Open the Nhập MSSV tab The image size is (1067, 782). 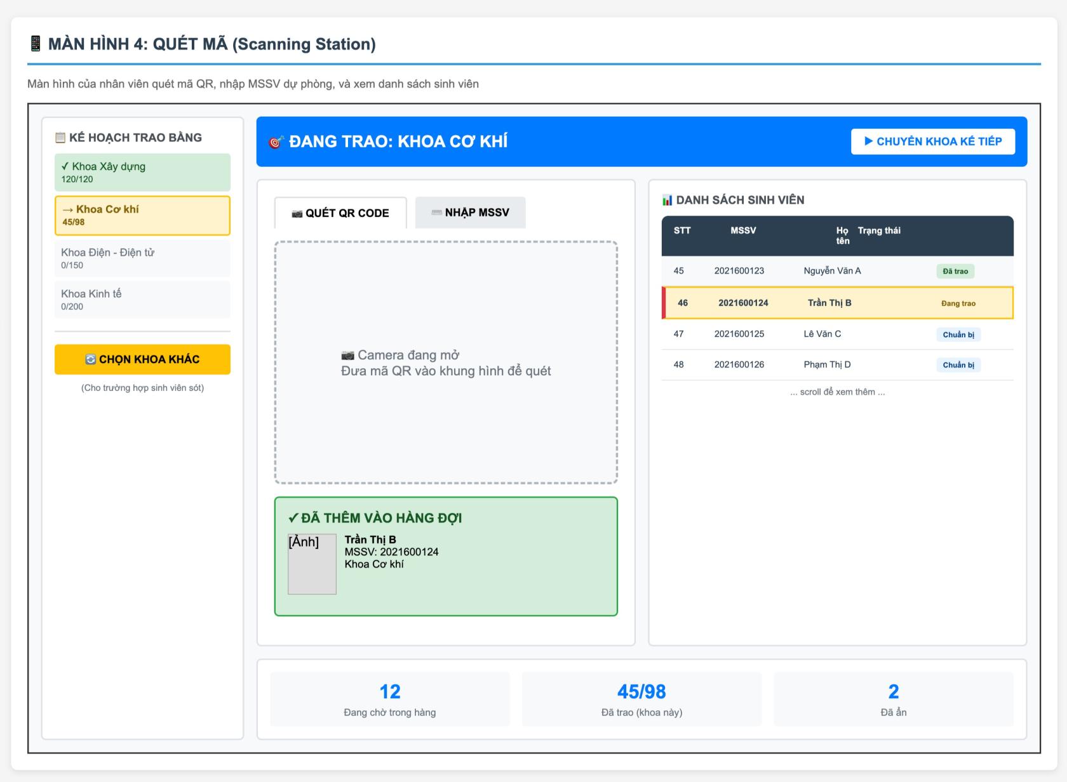pos(471,213)
